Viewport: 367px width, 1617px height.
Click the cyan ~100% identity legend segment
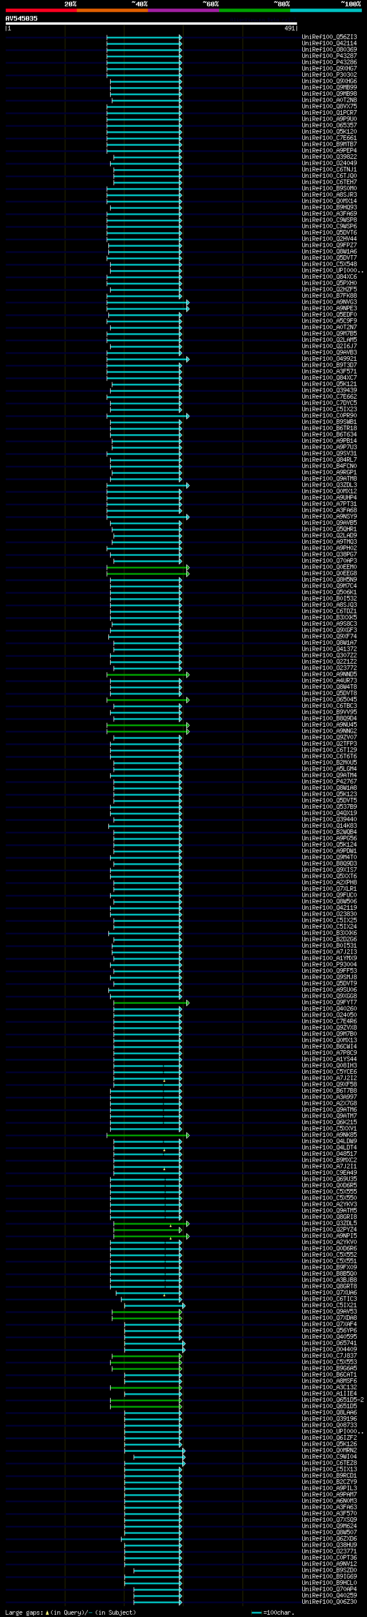326,10
